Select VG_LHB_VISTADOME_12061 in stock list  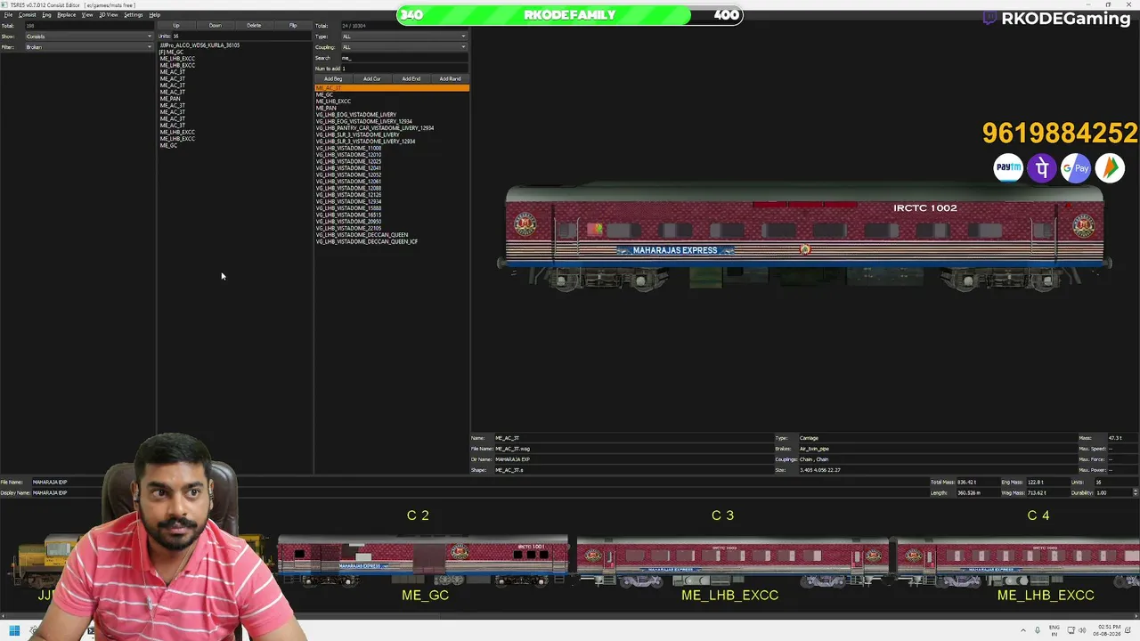click(x=348, y=182)
